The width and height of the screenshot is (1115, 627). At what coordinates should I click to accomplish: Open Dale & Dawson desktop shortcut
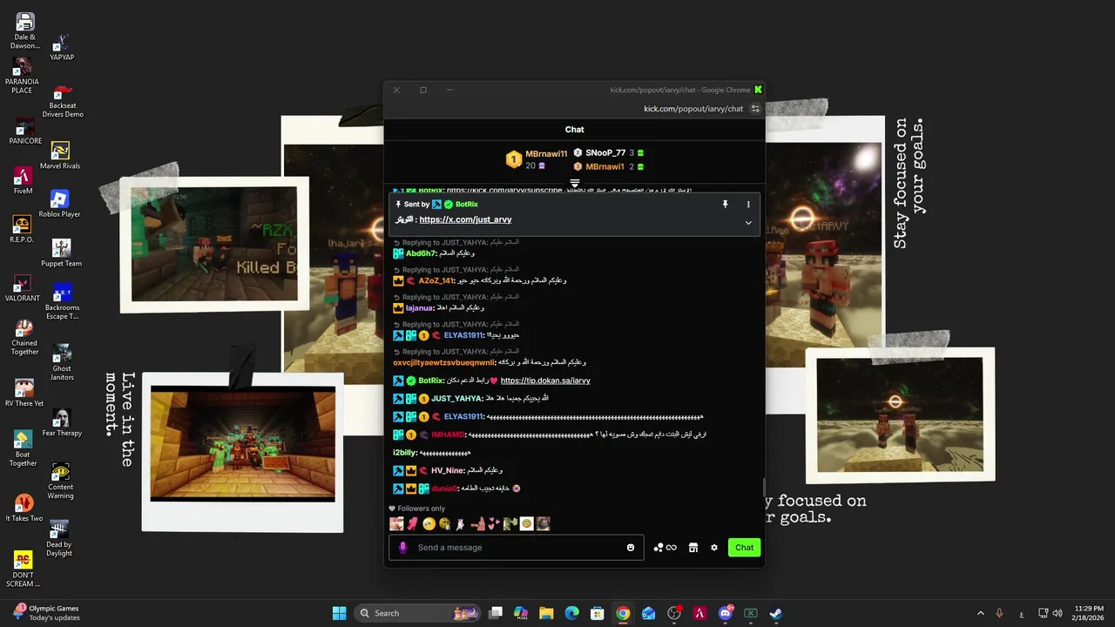[25, 30]
